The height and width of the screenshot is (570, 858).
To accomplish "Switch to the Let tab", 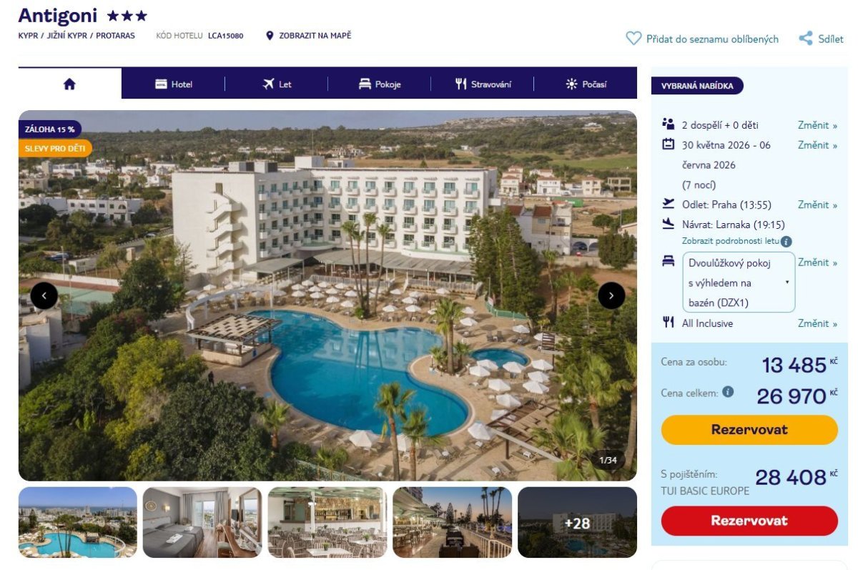I will tap(277, 84).
